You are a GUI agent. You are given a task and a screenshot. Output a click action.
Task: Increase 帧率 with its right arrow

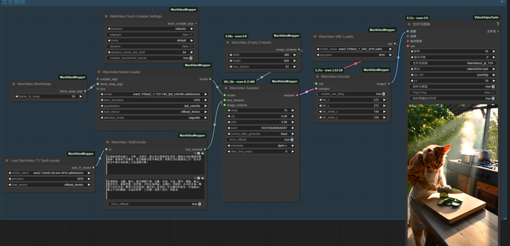click(494, 51)
